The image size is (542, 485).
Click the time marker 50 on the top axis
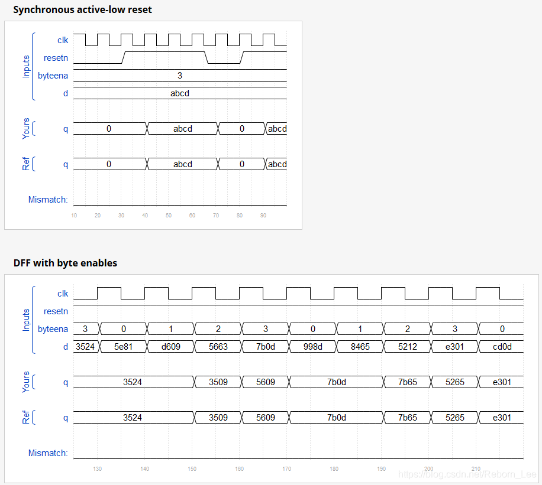click(168, 216)
